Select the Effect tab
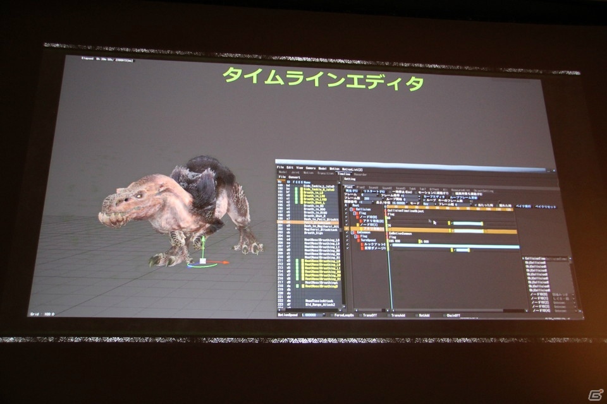 point(434,189)
